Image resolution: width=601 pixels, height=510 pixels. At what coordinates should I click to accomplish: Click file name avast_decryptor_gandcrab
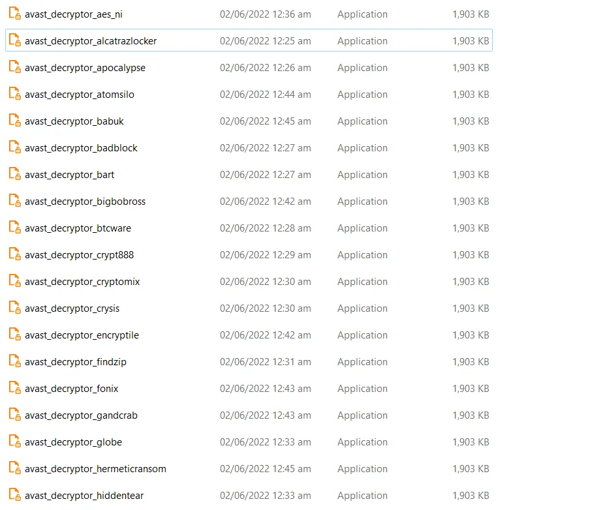(82, 415)
